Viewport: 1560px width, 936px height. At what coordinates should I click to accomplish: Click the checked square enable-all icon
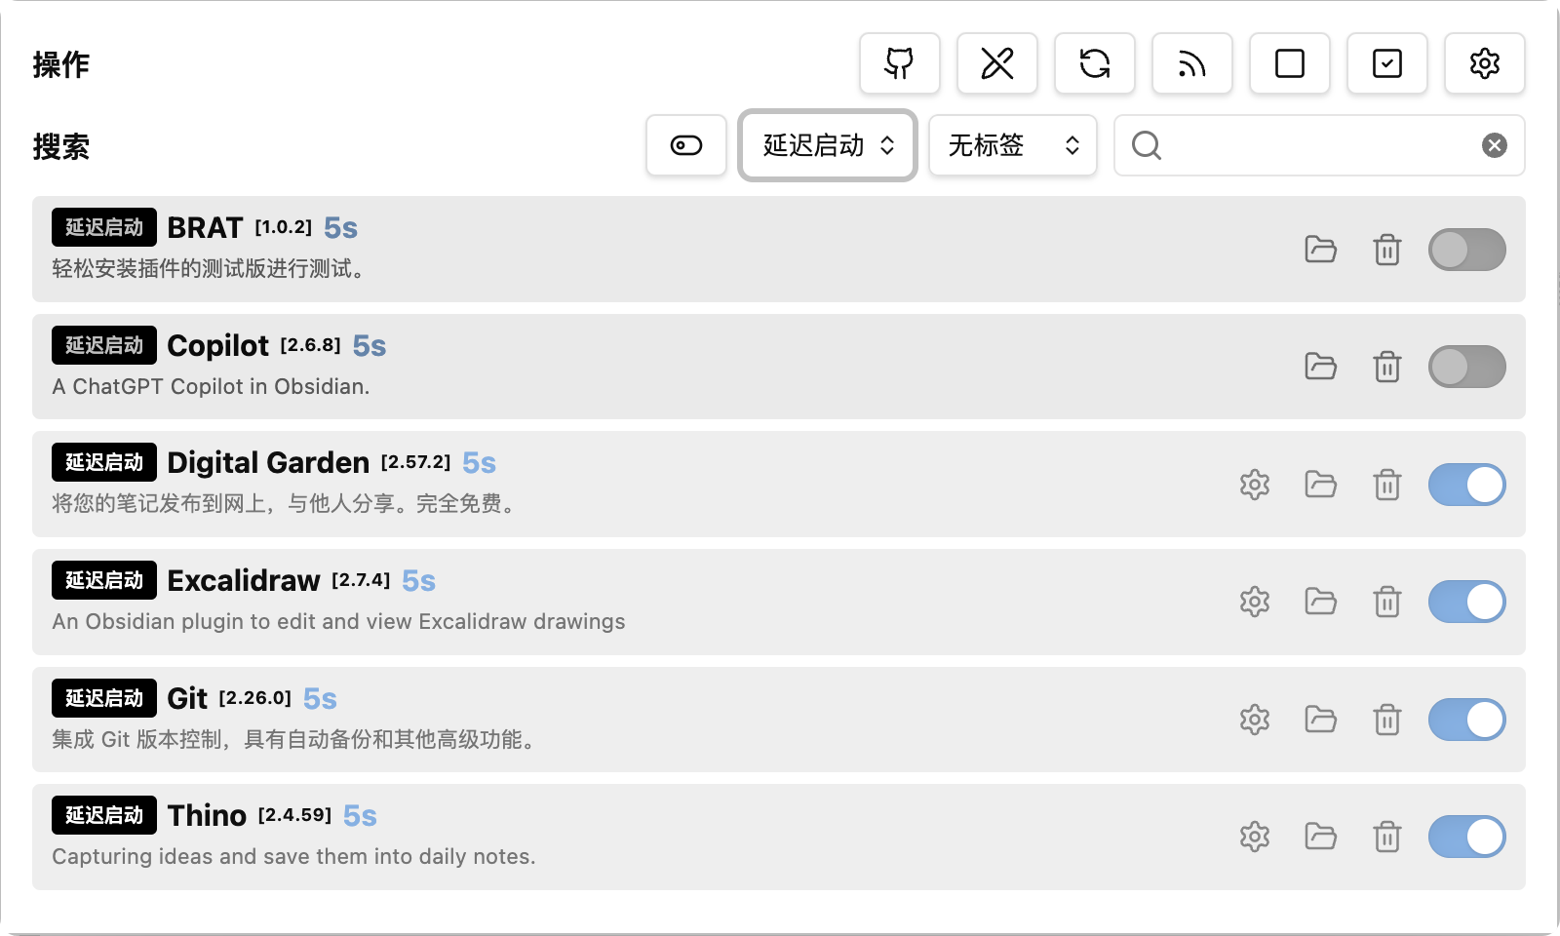(x=1386, y=63)
